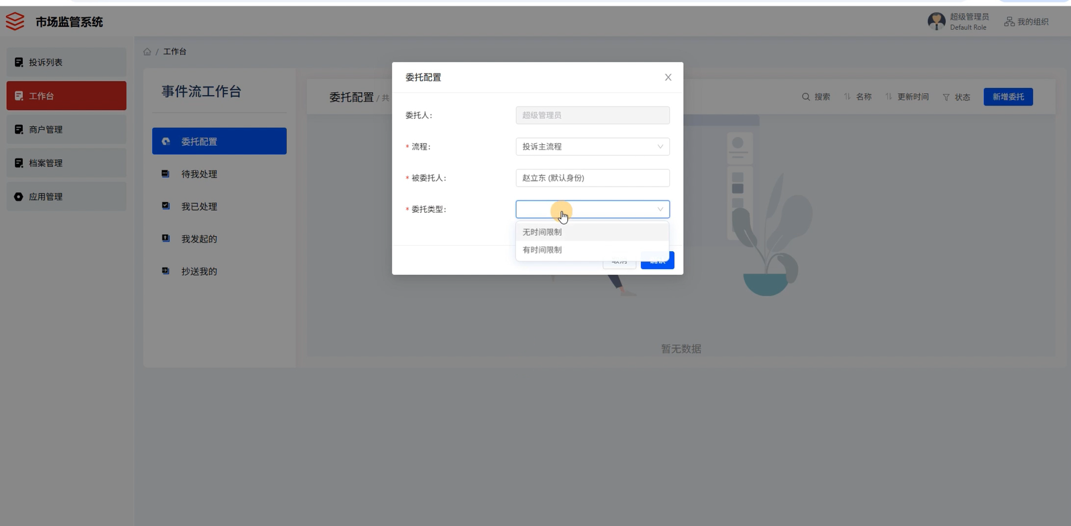Choose the 无时间限制 option
1071x526 pixels.
point(592,232)
